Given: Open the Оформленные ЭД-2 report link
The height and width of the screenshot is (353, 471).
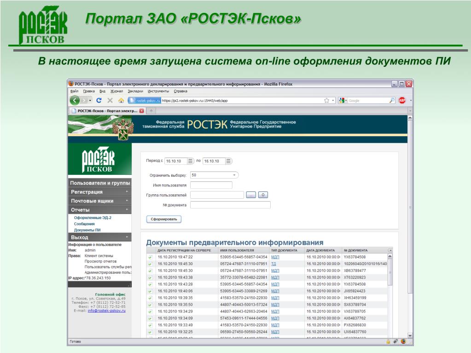Looking at the screenshot, I should point(93,218).
